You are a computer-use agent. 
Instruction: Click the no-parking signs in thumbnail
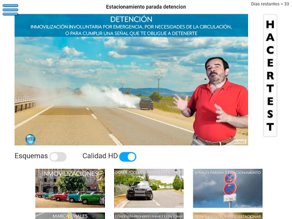click(x=230, y=184)
